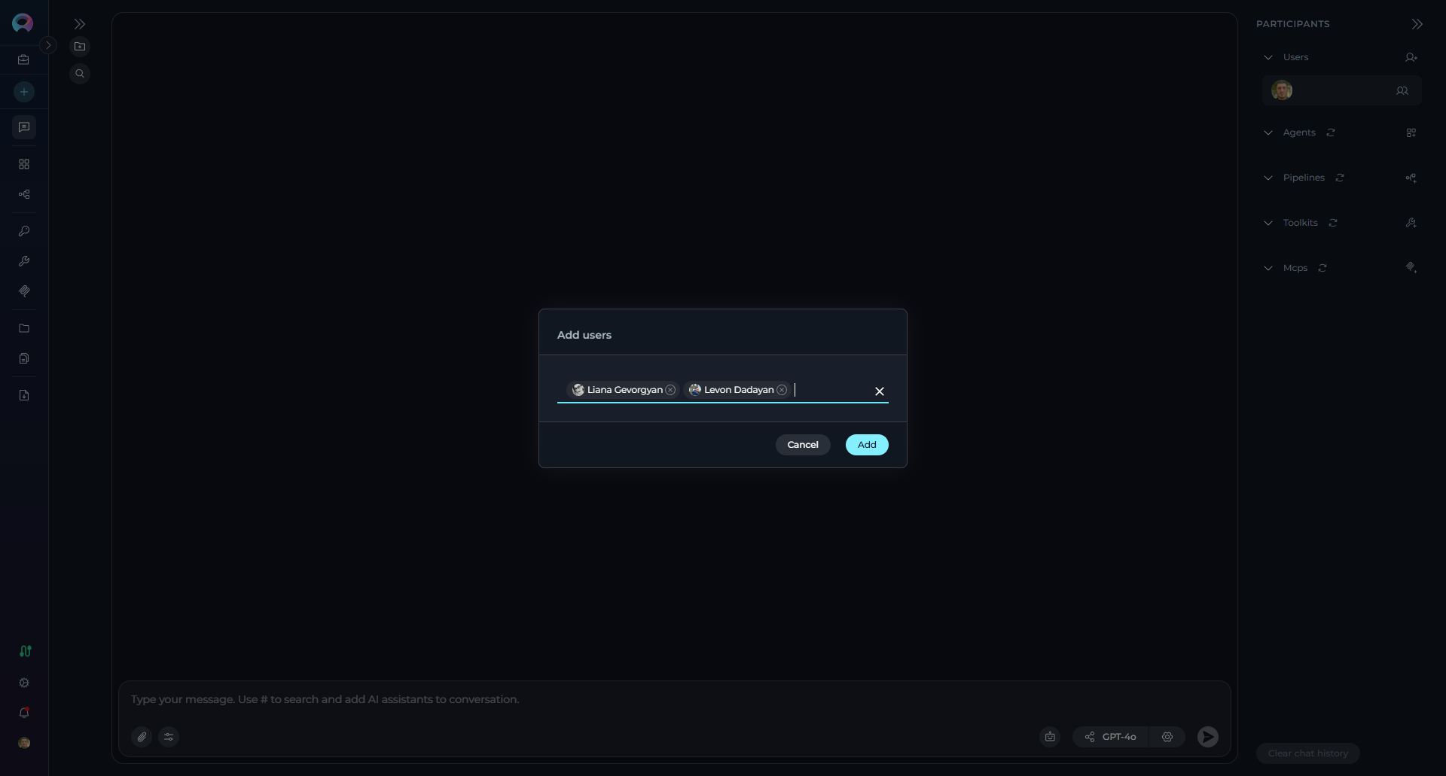
Task: Collapse the Users section
Action: point(1268,57)
